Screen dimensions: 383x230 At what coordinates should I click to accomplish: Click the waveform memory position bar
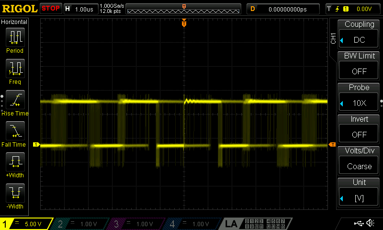(x=183, y=9)
